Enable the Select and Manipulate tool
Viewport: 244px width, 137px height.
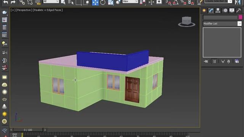point(151,2)
